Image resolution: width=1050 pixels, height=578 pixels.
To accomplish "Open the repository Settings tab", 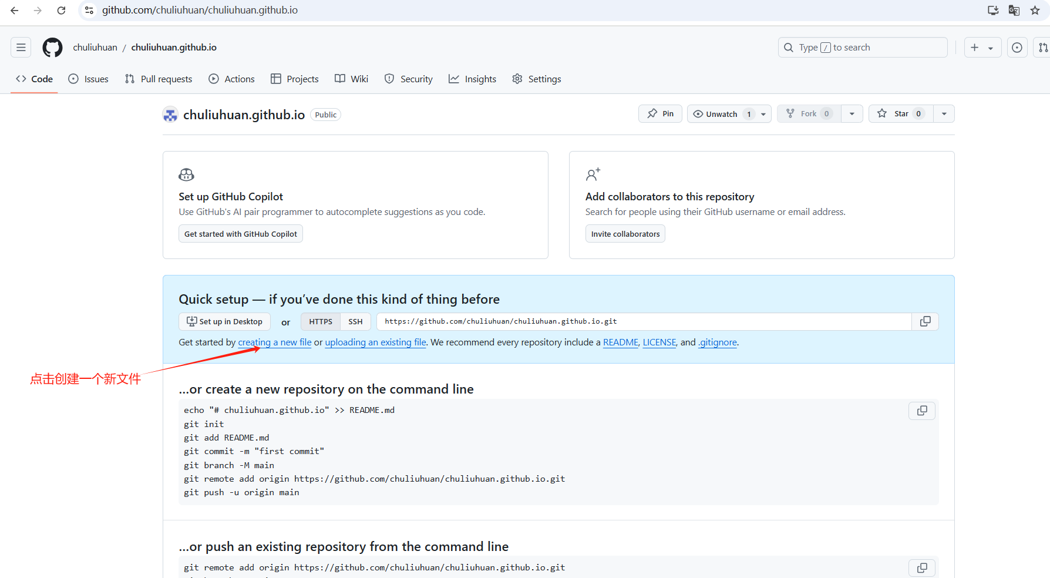I will coord(537,79).
